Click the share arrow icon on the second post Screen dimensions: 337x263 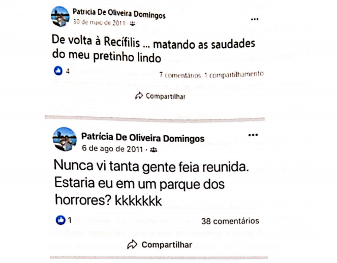pyautogui.click(x=132, y=244)
